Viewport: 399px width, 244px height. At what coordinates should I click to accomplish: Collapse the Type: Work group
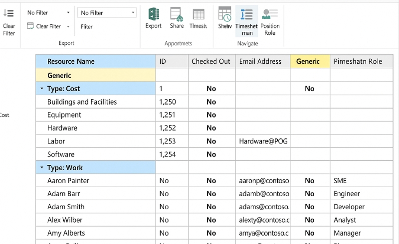click(x=42, y=168)
